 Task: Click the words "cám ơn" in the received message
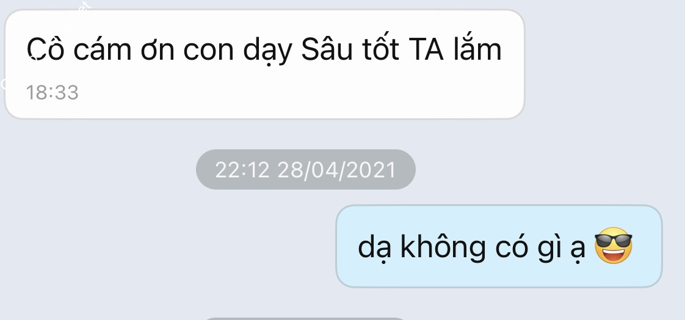point(124,49)
